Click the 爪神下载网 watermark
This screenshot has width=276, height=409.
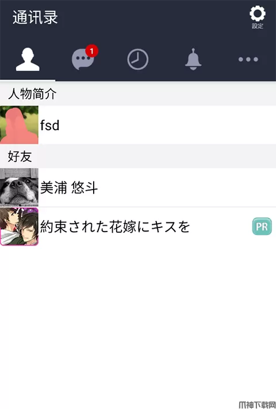pyautogui.click(x=257, y=405)
